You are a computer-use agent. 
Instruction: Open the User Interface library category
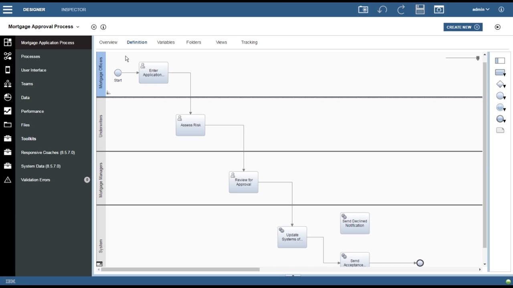(x=34, y=70)
